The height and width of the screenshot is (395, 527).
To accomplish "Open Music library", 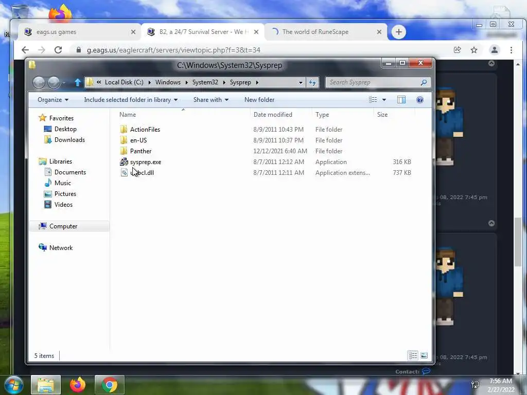I will [62, 183].
